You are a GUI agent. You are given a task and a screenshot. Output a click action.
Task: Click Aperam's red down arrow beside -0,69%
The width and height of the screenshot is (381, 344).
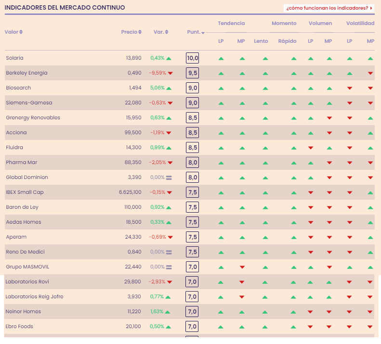(171, 237)
